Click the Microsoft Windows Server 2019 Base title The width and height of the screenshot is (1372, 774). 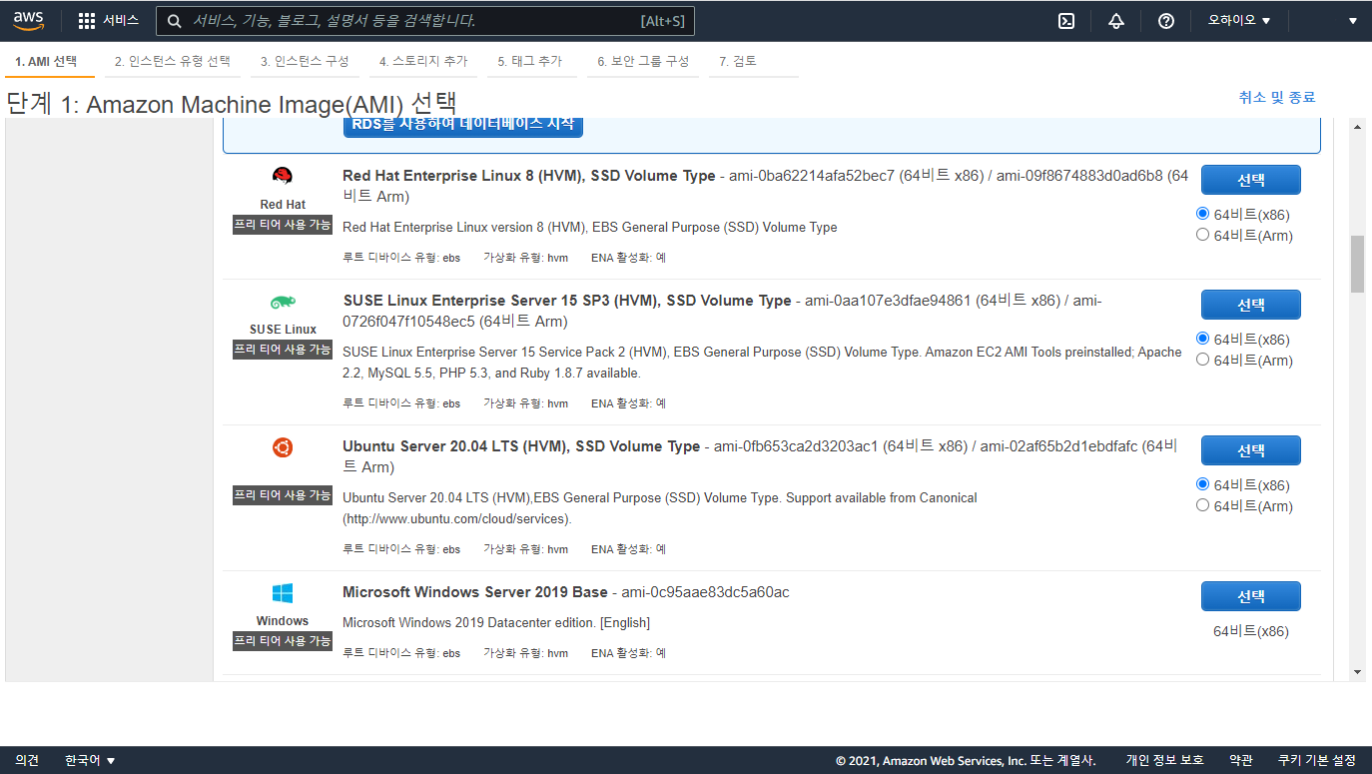(474, 592)
